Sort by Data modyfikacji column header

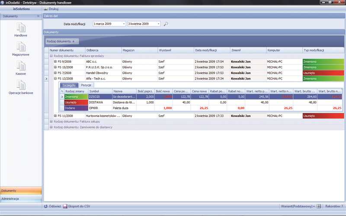[x=212, y=50]
